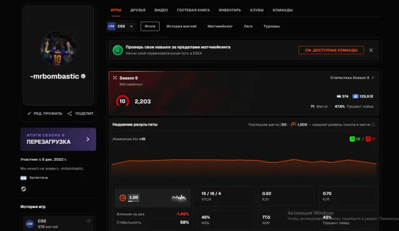Expand the CS2 game selector dropdown

point(121,26)
